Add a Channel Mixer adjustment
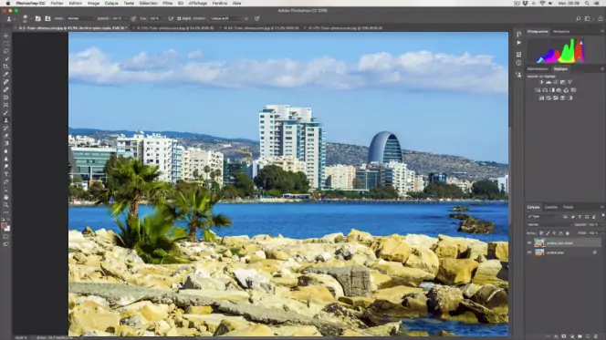 pos(566,90)
